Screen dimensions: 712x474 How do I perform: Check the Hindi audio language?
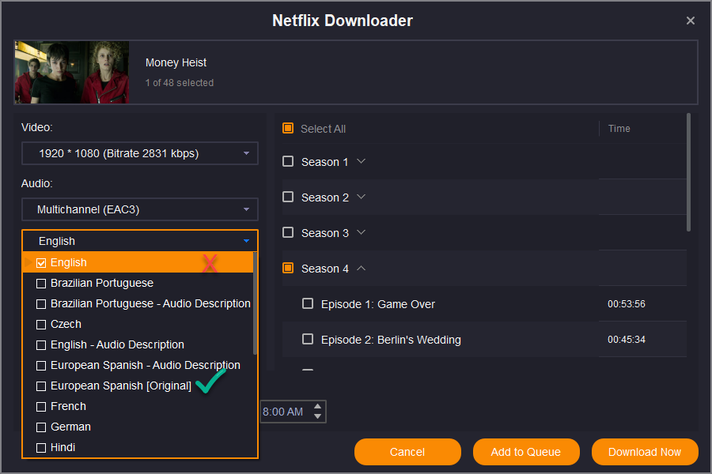click(41, 448)
